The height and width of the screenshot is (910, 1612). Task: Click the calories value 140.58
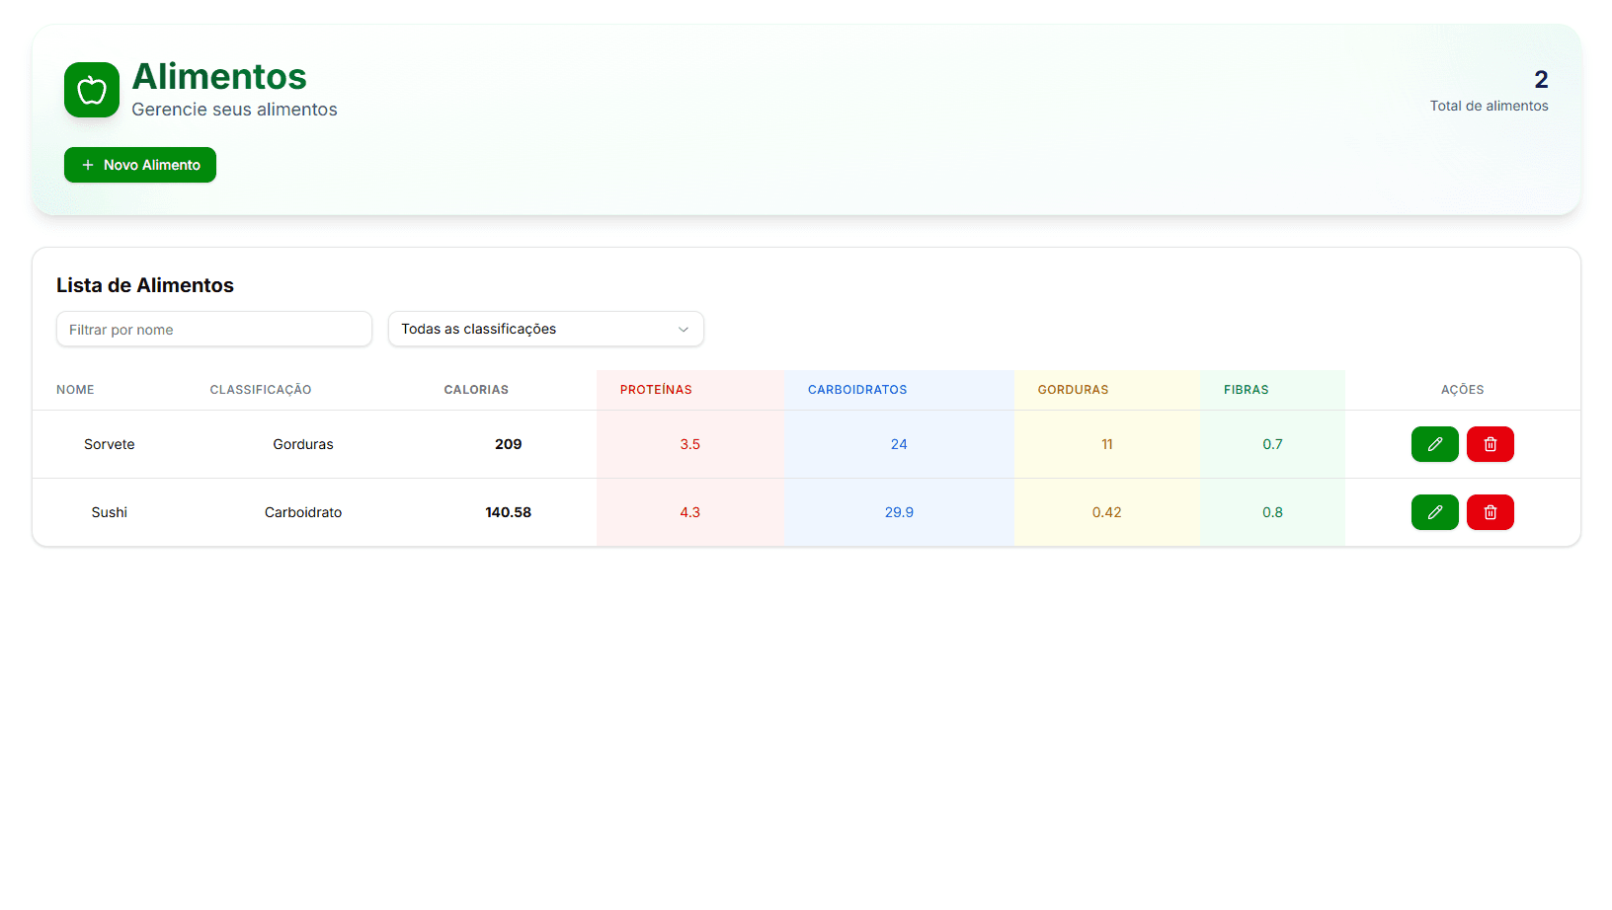point(509,512)
